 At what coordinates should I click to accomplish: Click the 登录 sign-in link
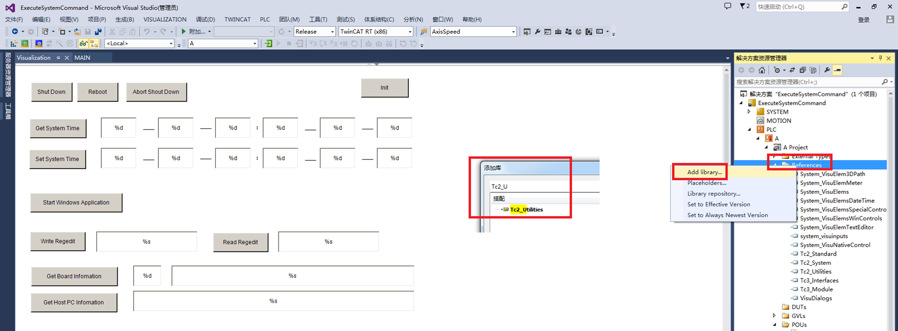coord(864,20)
